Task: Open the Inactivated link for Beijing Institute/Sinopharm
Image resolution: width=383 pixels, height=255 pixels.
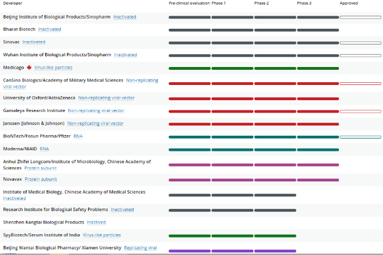Action: pyautogui.click(x=125, y=17)
